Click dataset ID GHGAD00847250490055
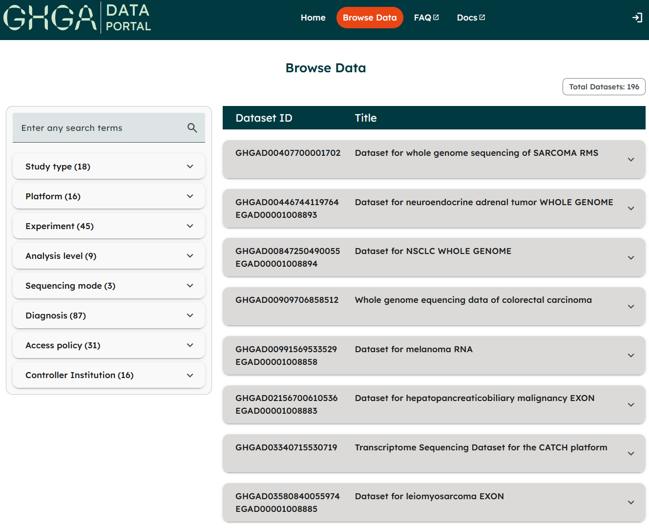This screenshot has width=649, height=529. coord(288,251)
